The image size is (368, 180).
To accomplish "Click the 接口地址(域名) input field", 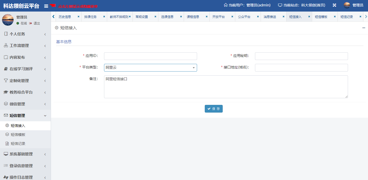I will (301, 68).
